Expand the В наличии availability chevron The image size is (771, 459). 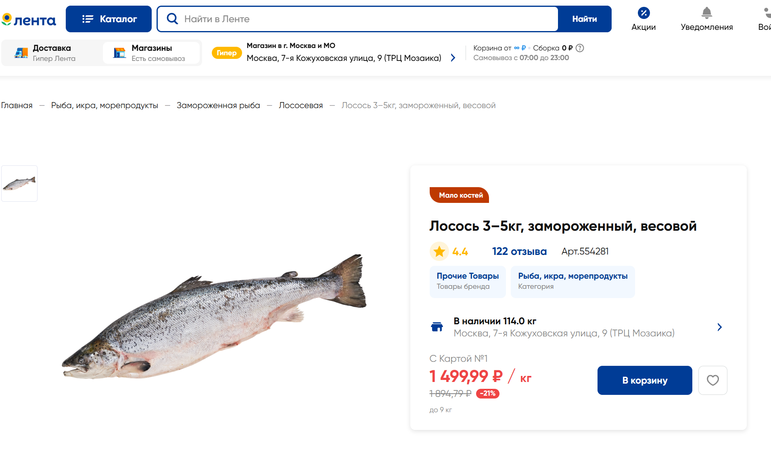[719, 327]
